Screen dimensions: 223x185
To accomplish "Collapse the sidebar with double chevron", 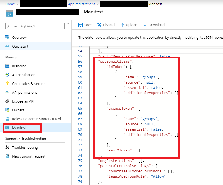I will click(x=68, y=24).
